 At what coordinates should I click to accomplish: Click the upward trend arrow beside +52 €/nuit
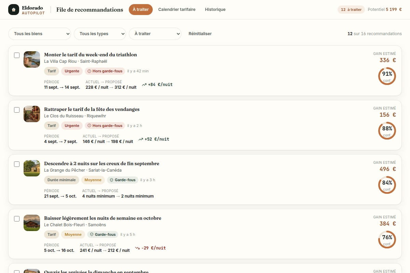pyautogui.click(x=141, y=139)
